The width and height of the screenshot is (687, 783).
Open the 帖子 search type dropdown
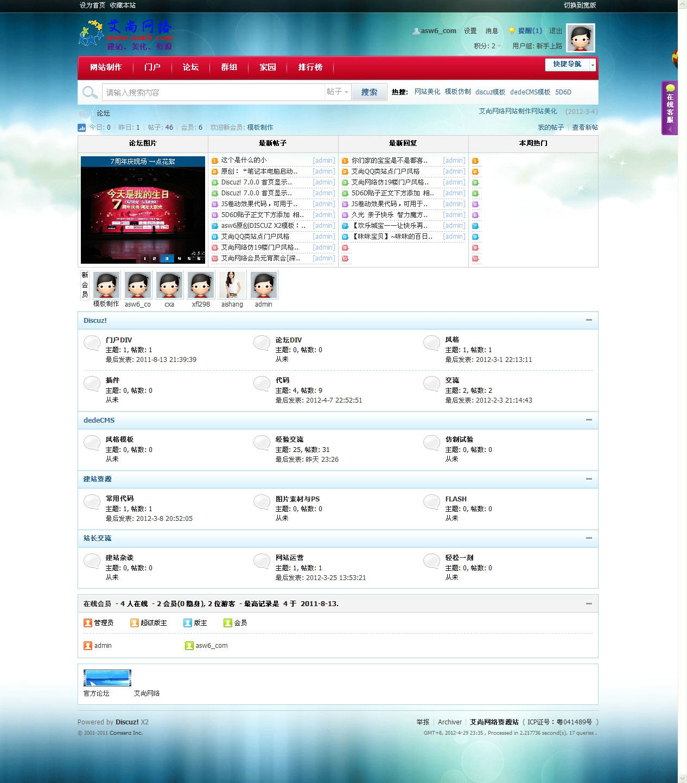pos(338,92)
